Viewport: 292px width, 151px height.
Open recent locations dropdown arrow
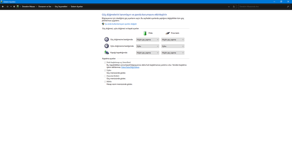coord(11,6)
